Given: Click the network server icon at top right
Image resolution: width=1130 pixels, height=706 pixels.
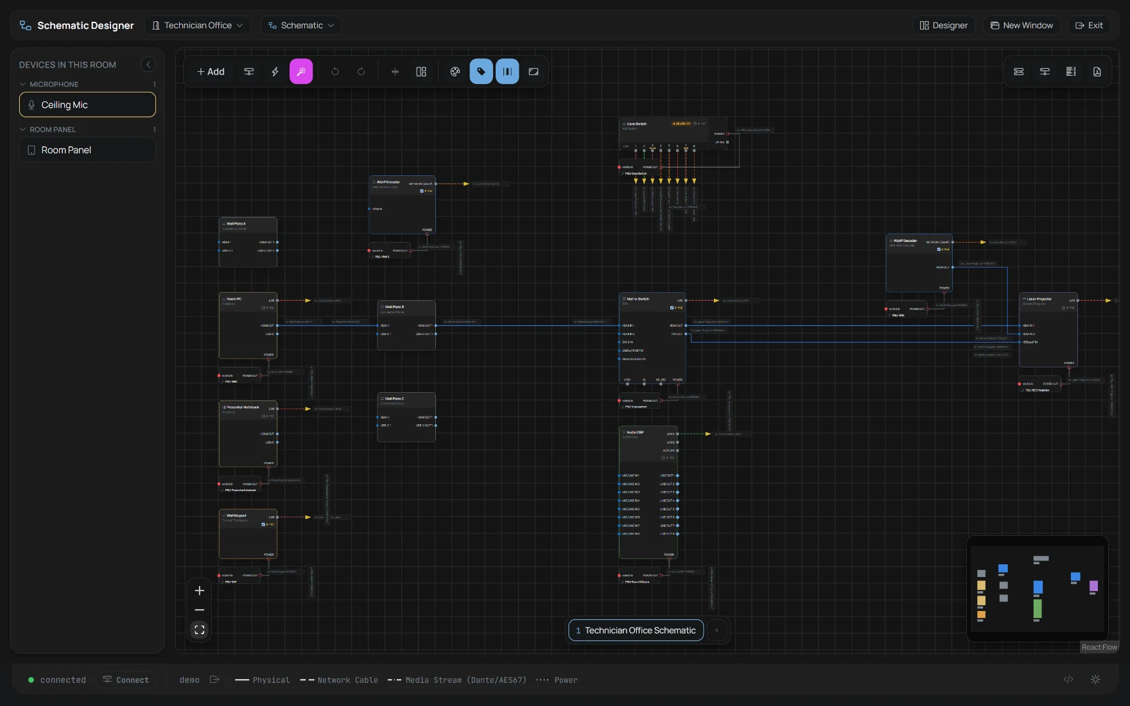Looking at the screenshot, I should (x=1045, y=72).
